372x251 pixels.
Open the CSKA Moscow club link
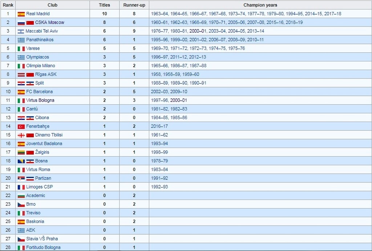coord(49,23)
